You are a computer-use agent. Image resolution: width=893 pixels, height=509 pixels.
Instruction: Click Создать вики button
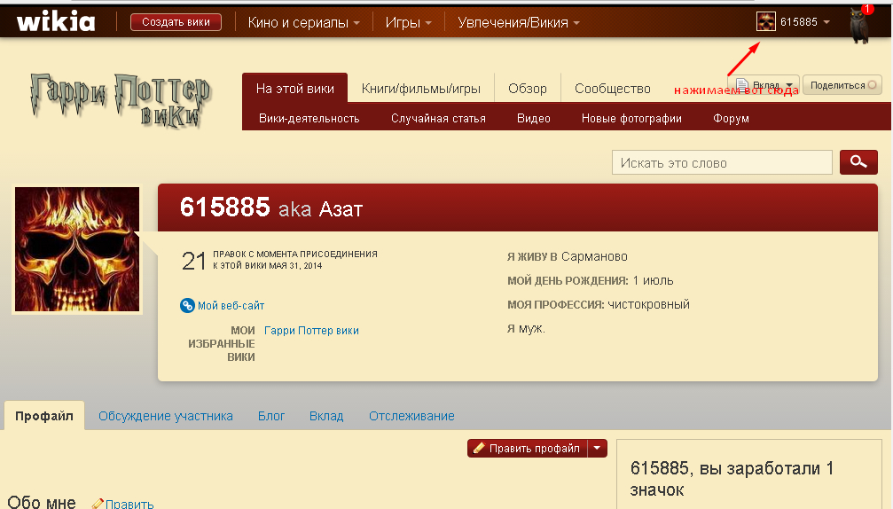click(176, 22)
